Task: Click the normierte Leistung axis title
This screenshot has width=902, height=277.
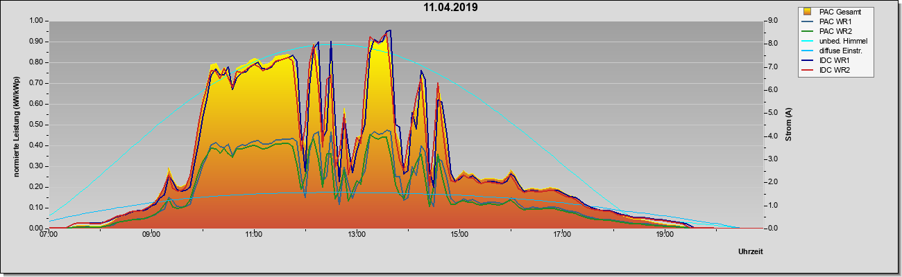Action: click(x=16, y=125)
